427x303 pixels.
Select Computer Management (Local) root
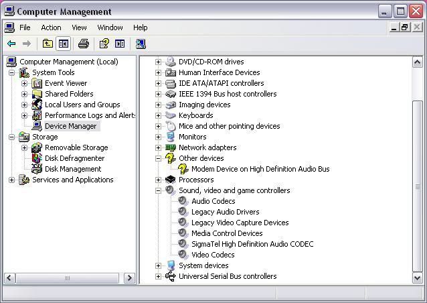click(x=69, y=62)
